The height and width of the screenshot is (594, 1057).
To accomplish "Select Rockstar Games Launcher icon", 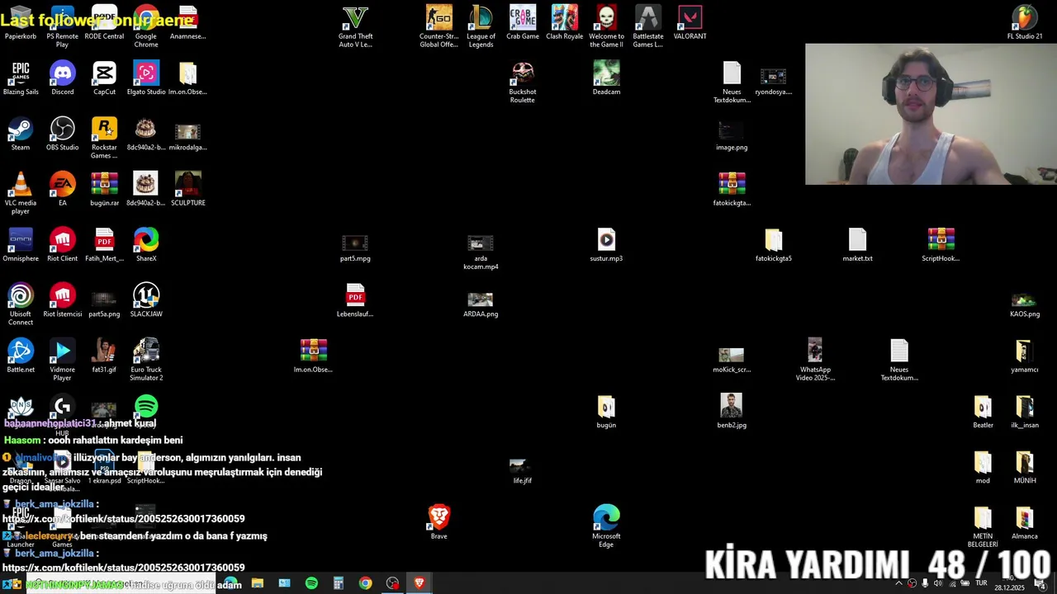I will (x=104, y=137).
